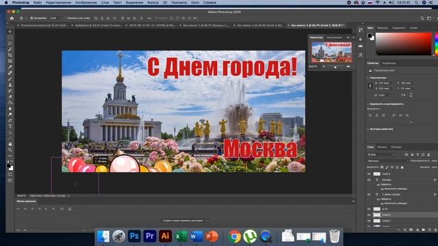Click the Home icon in options bar

[12, 18]
